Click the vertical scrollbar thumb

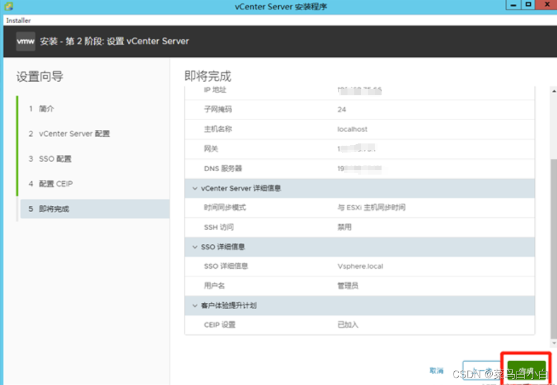[x=554, y=248]
